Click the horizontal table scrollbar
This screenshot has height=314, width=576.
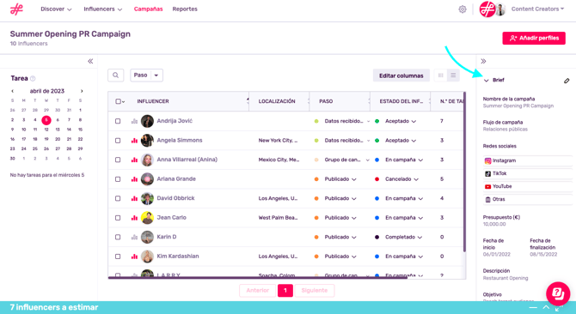click(x=258, y=278)
